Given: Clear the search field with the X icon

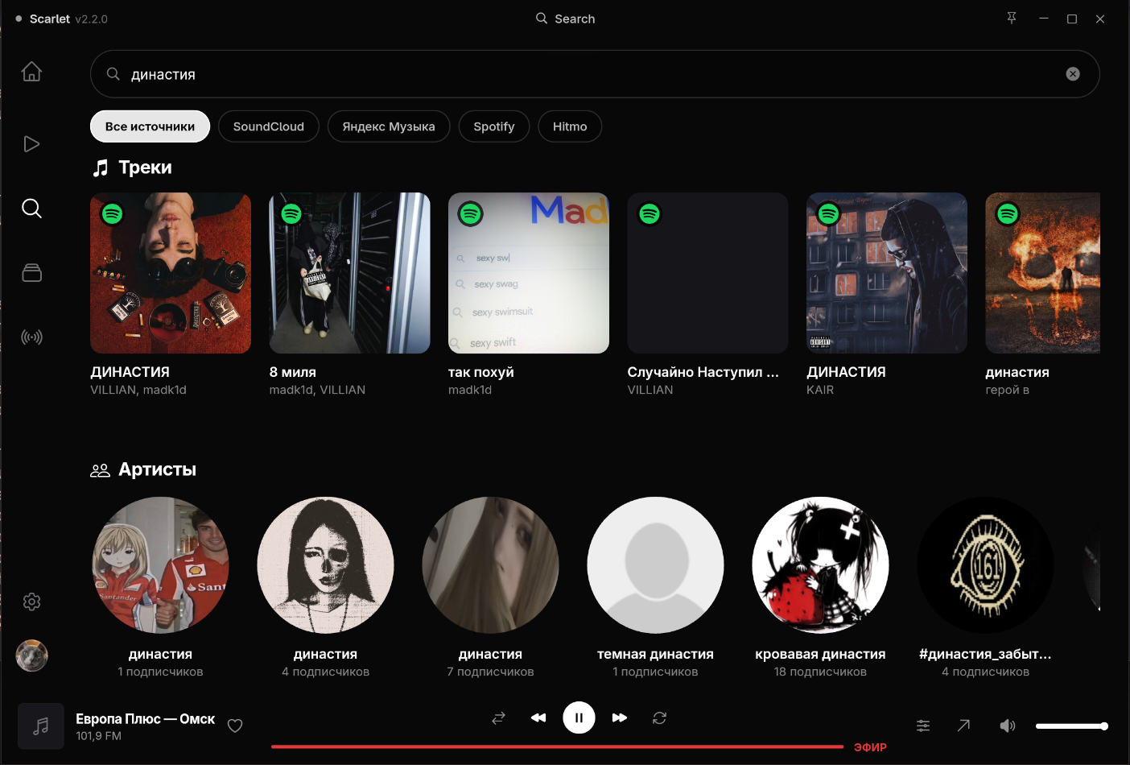Looking at the screenshot, I should [x=1073, y=74].
